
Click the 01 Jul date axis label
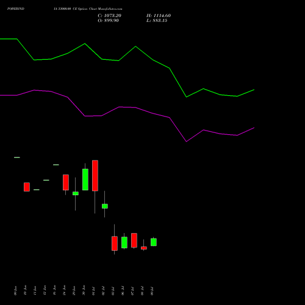coord(93,291)
